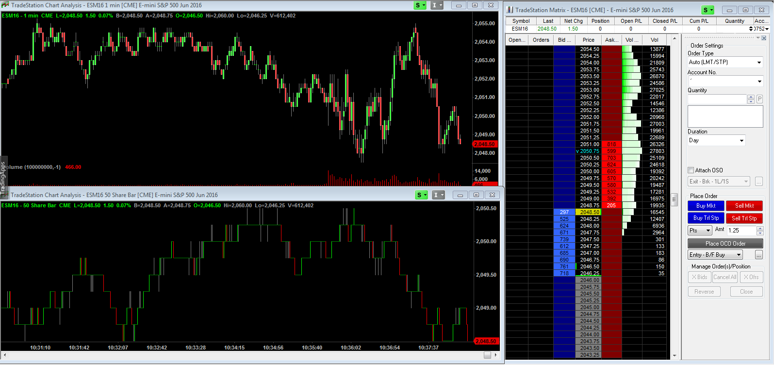Maximize the 50 Share Bar chart window
774x365 pixels.
click(x=476, y=195)
